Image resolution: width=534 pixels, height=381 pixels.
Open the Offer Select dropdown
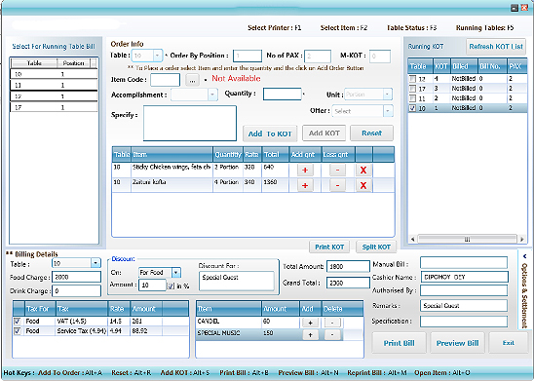pyautogui.click(x=388, y=111)
